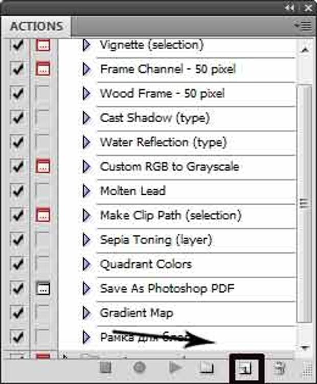The image size is (317, 384).
Task: Uncheck the Molten Lead action checkbox
Action: 17,191
